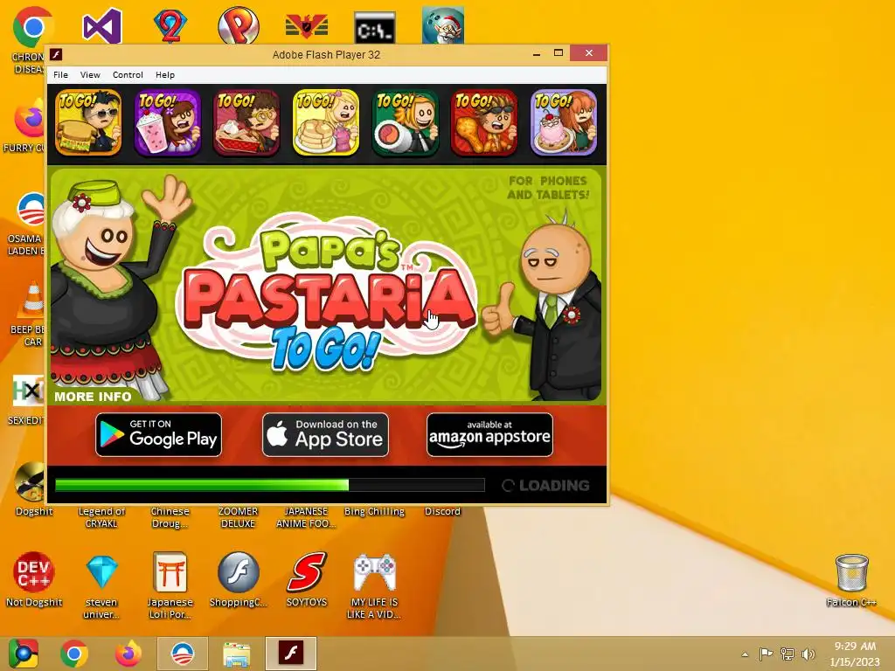895x671 pixels.
Task: Select the Legend of CRYAKL desktop label
Action: [101, 517]
